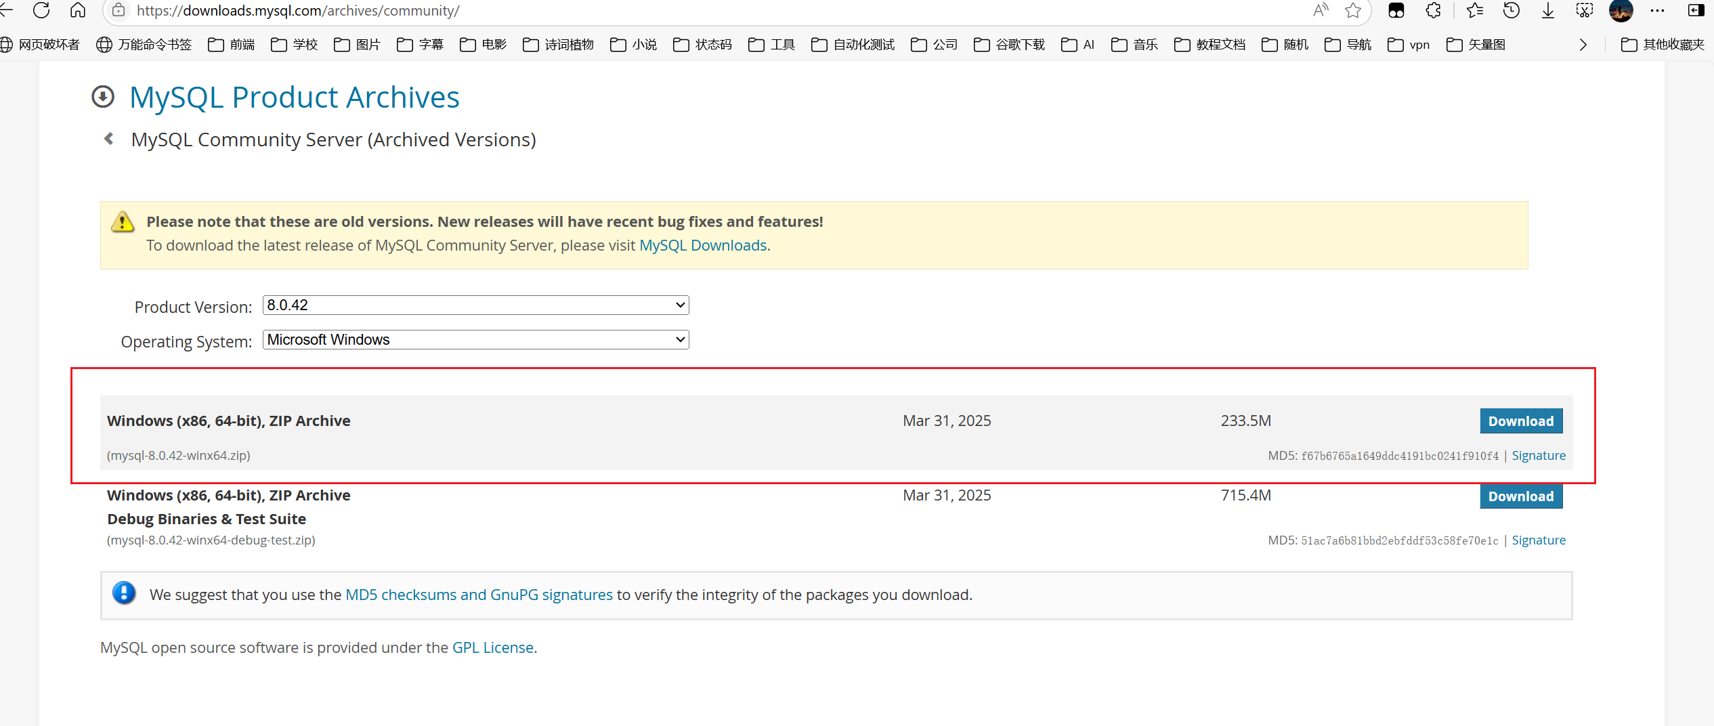Image resolution: width=1714 pixels, height=726 pixels.
Task: Open Product Version dropdown showing 8.0.42
Action: click(476, 305)
